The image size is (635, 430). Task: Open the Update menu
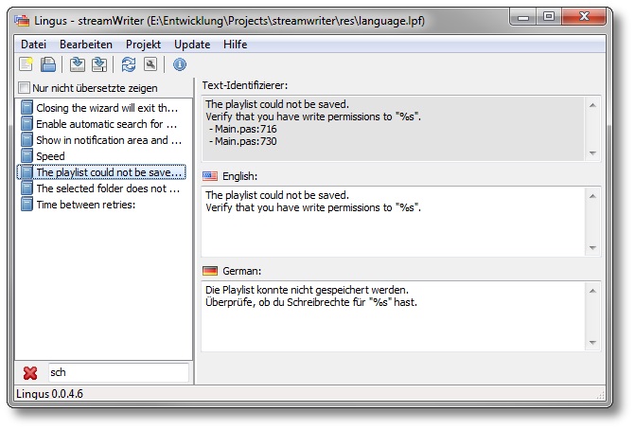pyautogui.click(x=192, y=45)
